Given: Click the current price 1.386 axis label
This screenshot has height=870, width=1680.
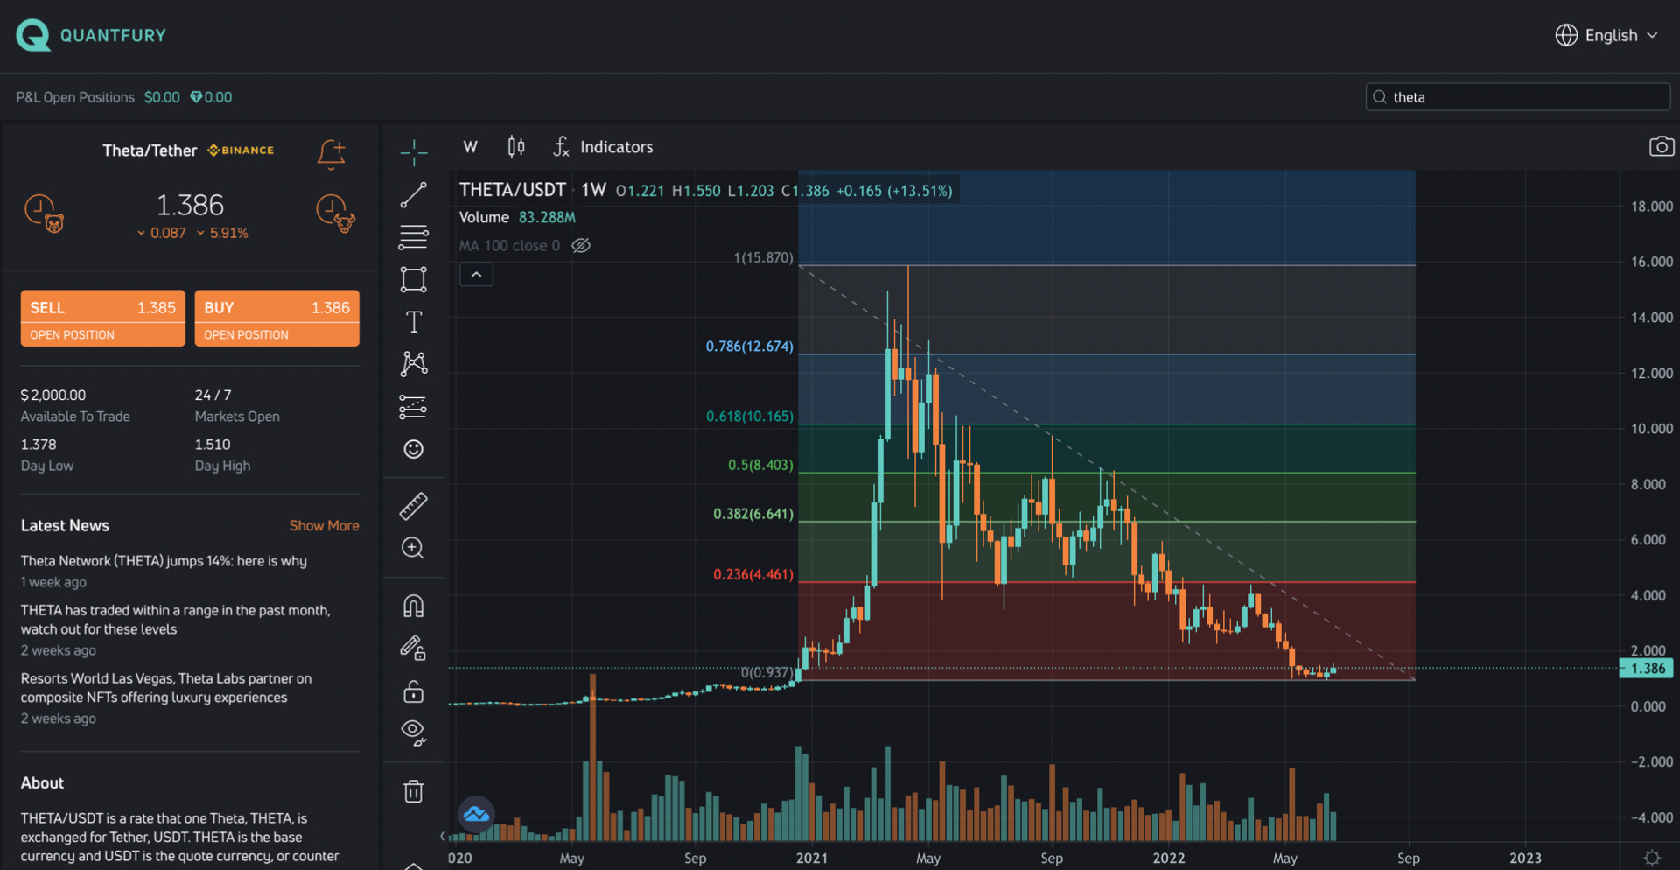Looking at the screenshot, I should pos(1647,669).
